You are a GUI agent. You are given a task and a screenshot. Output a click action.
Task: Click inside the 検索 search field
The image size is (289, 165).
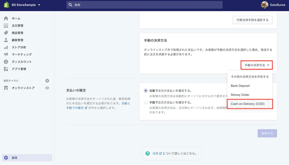(x=144, y=5)
